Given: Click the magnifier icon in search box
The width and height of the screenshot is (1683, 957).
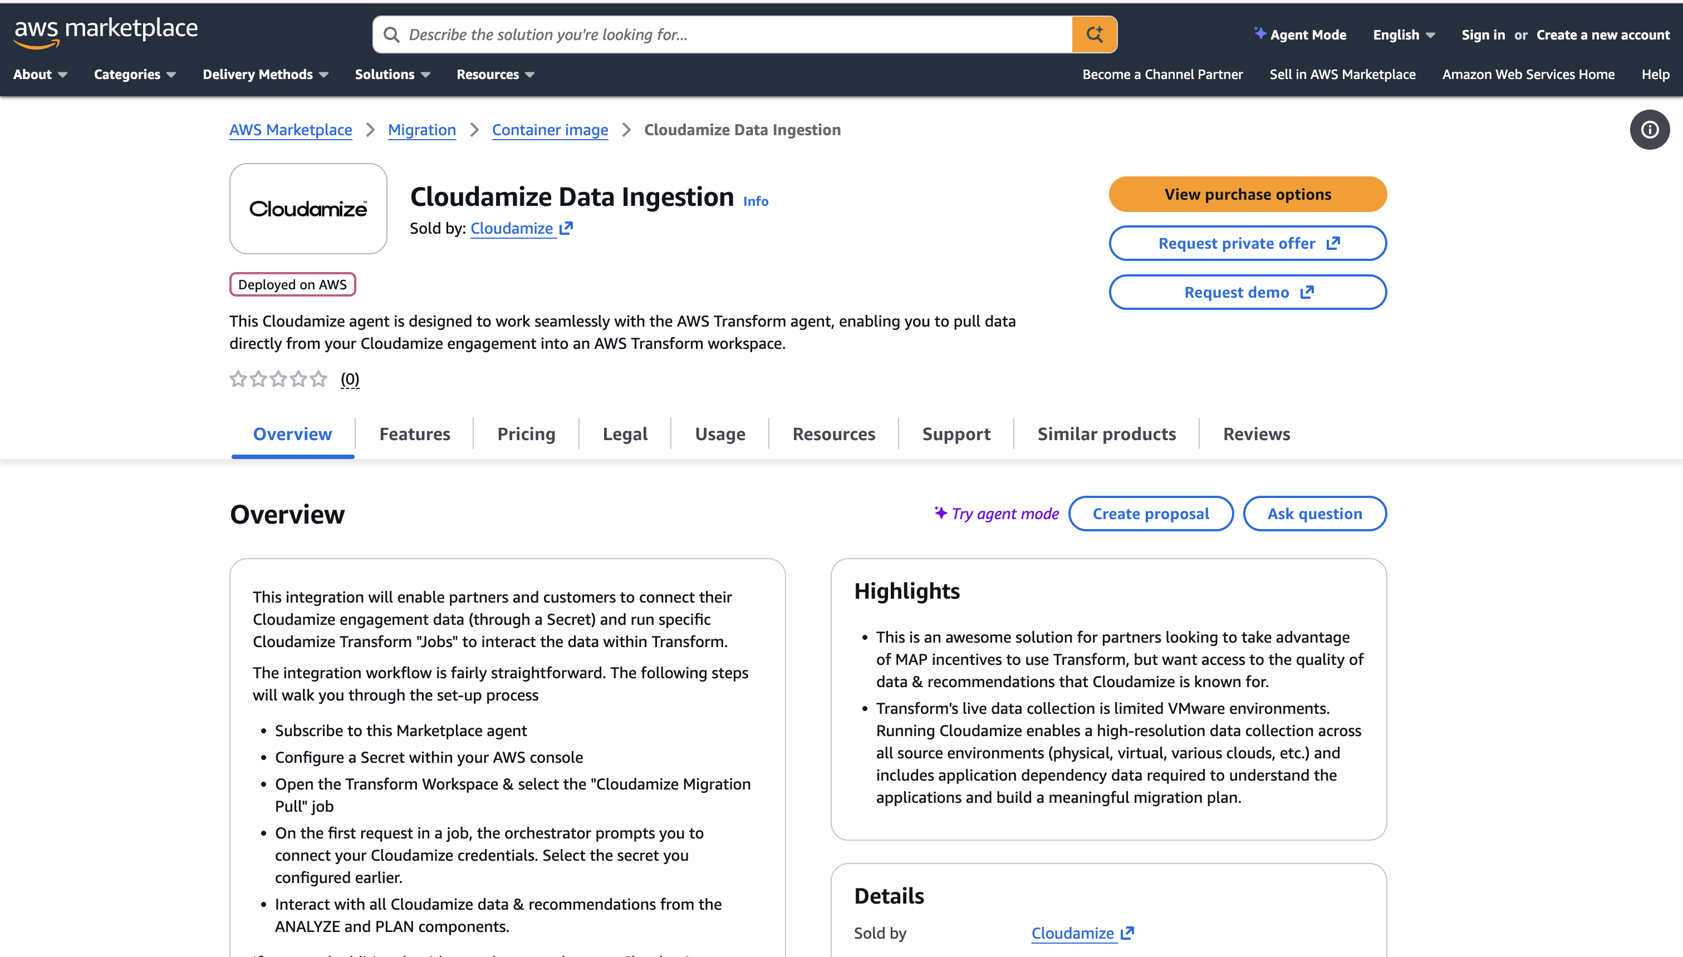Looking at the screenshot, I should [x=391, y=34].
